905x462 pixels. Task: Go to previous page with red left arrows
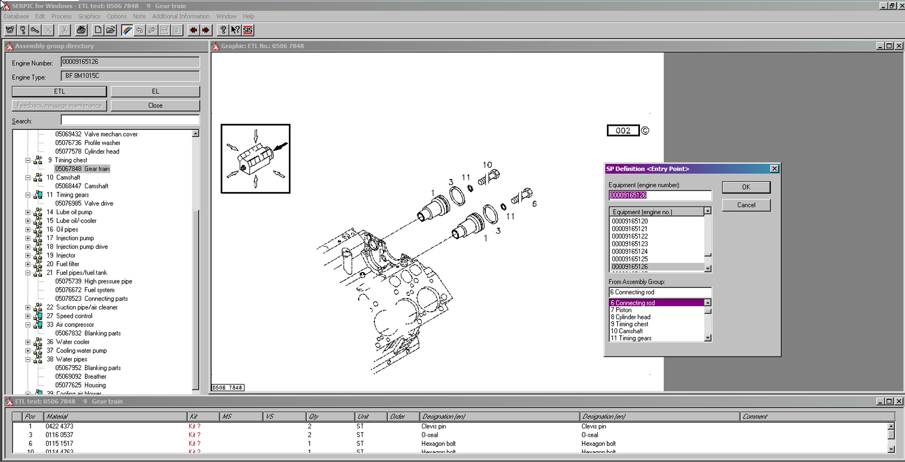pyautogui.click(x=193, y=30)
